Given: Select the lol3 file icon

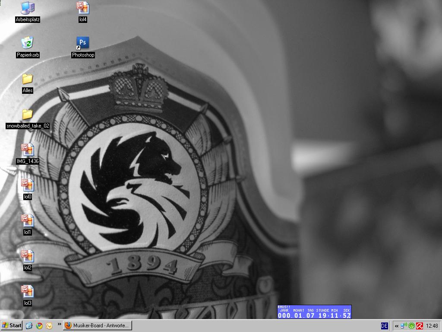Looking at the screenshot, I should [28, 296].
